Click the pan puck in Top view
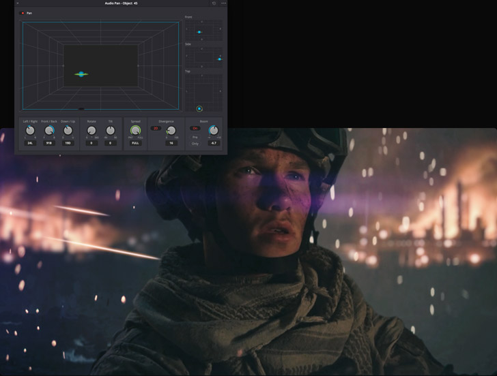 (199, 108)
